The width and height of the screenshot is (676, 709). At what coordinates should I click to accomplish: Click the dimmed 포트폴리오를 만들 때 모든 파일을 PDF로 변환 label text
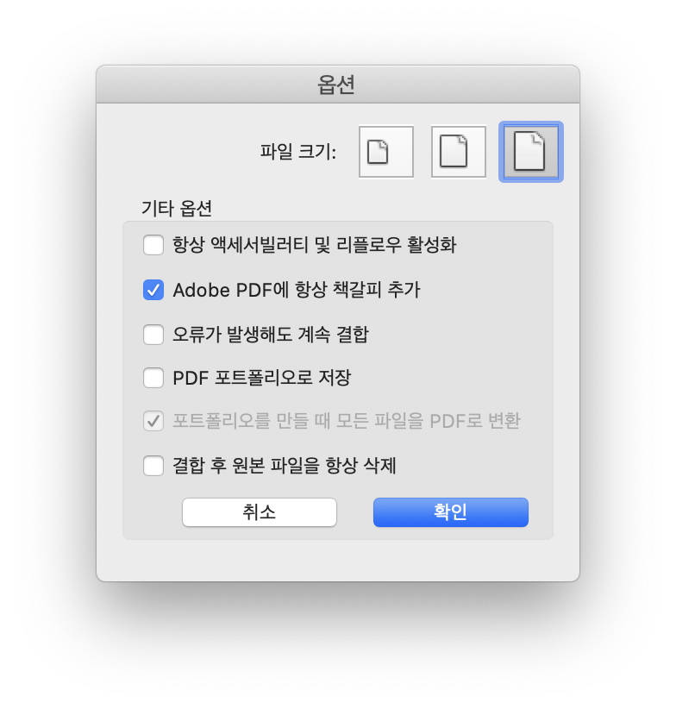(347, 421)
